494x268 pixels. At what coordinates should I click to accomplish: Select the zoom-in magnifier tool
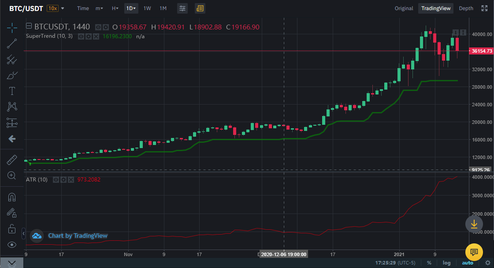[x=12, y=175]
